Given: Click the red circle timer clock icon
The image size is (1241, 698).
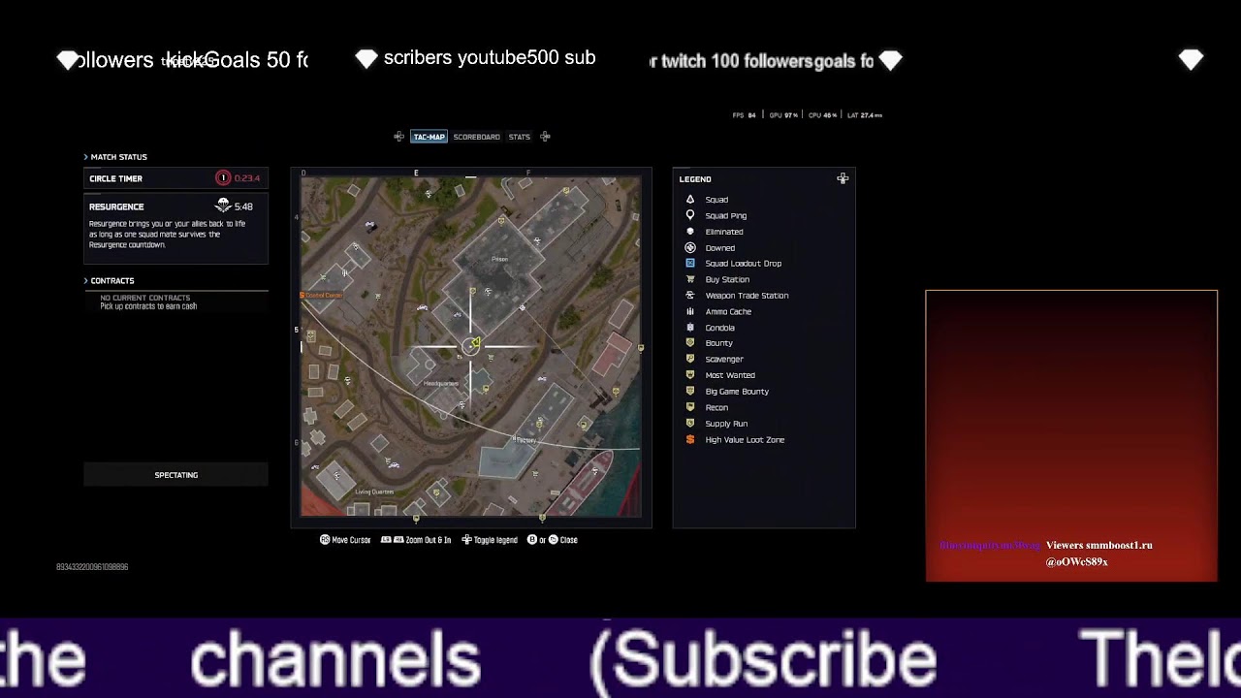Looking at the screenshot, I should point(223,178).
